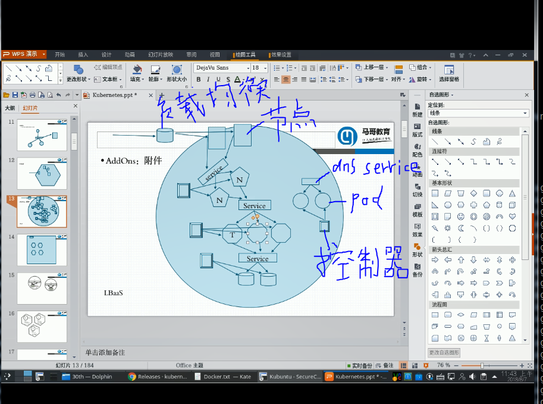
Task: Open the 轮廓 (Outline) tool
Action: click(155, 73)
